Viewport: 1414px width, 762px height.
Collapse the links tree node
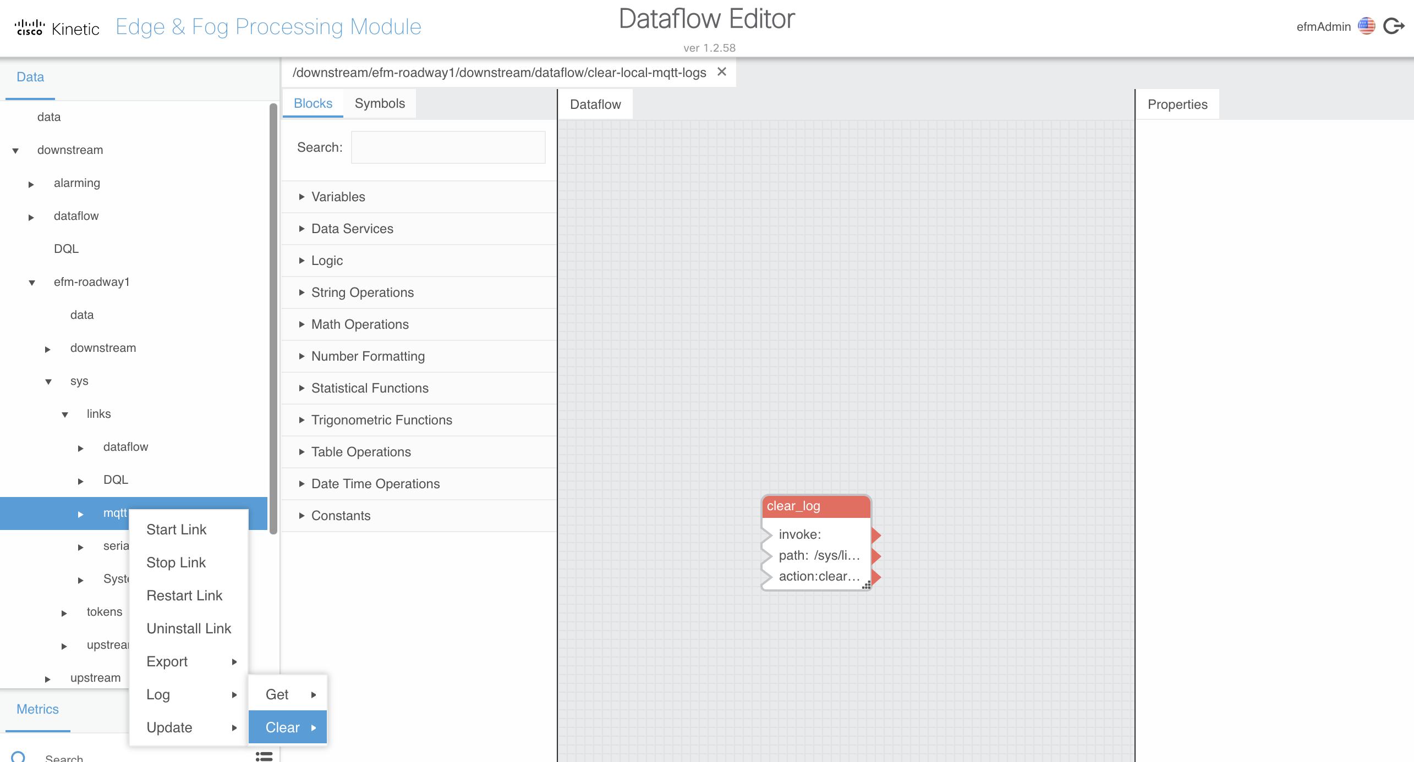(x=65, y=415)
